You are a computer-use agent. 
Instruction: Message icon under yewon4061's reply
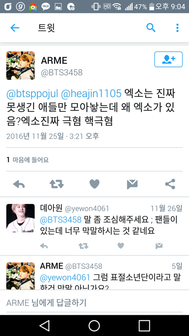point(159,246)
